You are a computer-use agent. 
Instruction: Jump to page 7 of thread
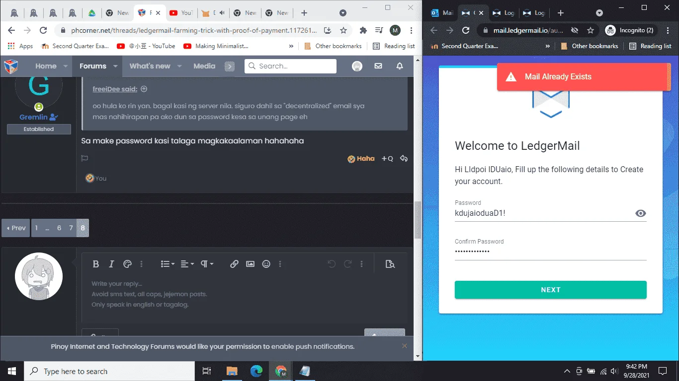pos(71,228)
